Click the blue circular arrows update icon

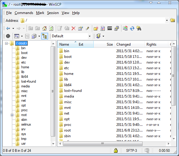pos(132,28)
